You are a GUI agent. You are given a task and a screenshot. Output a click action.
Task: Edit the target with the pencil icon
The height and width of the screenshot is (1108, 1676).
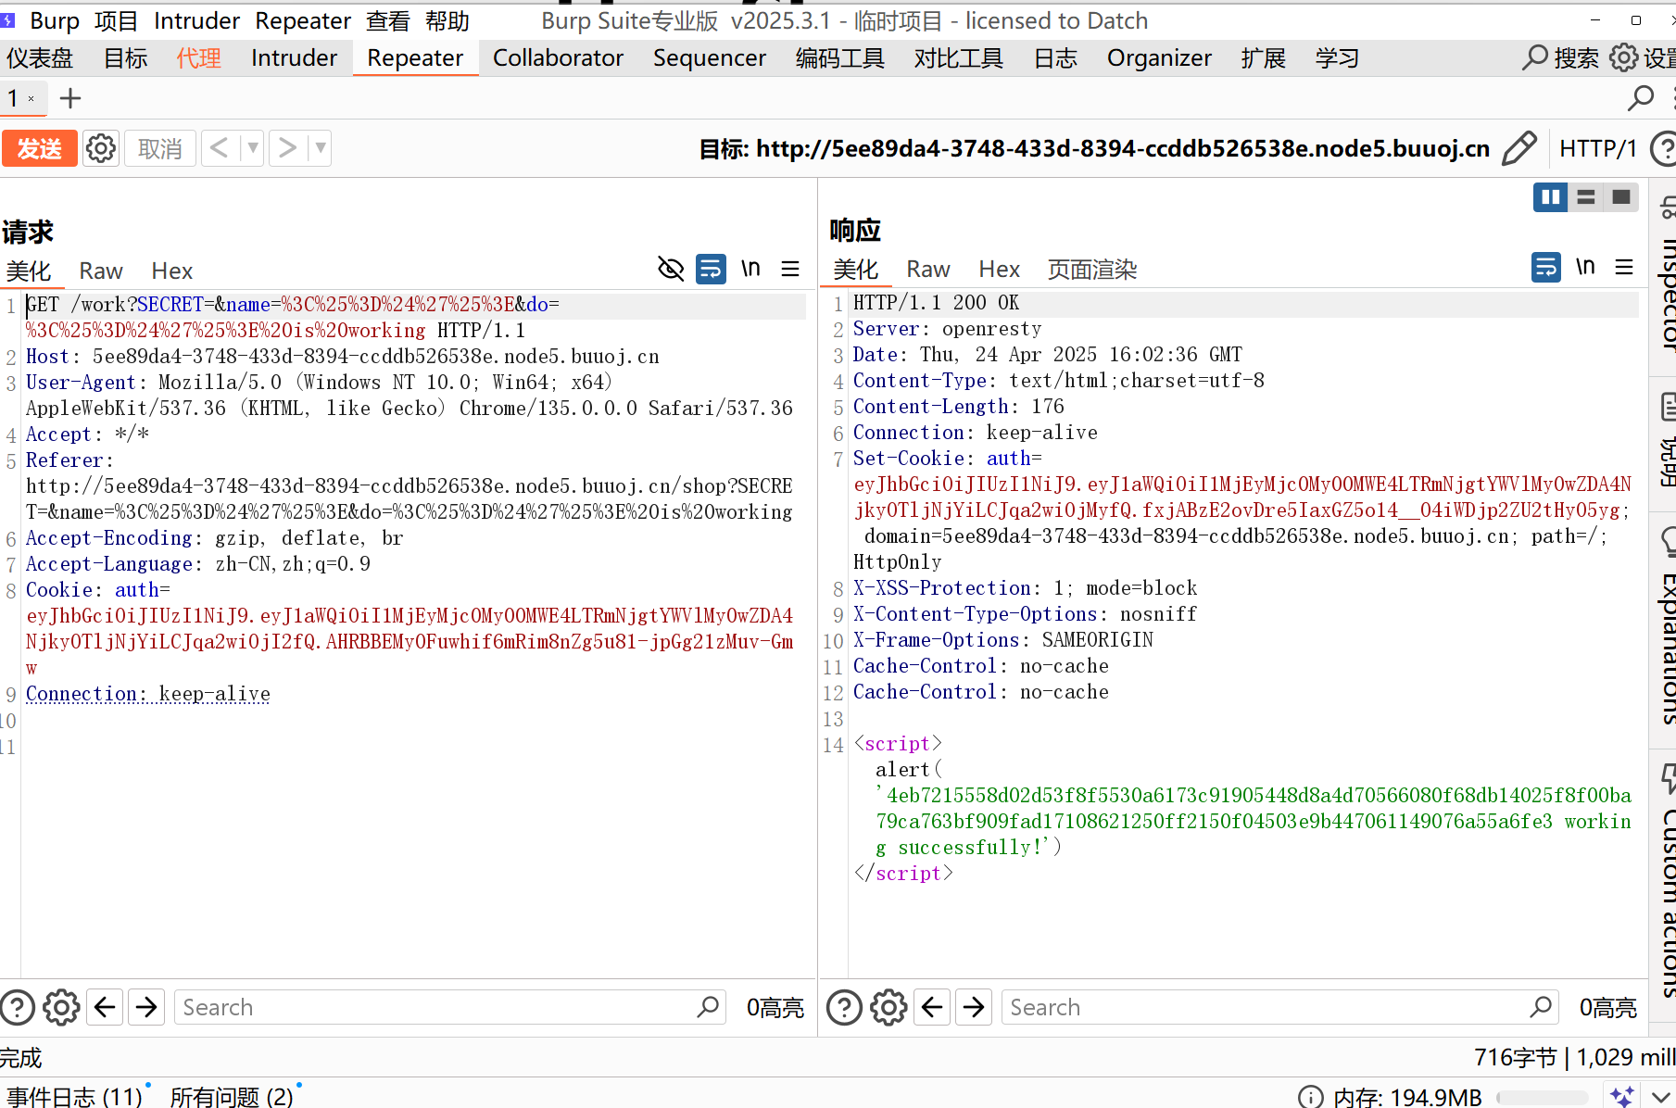[x=1518, y=148]
